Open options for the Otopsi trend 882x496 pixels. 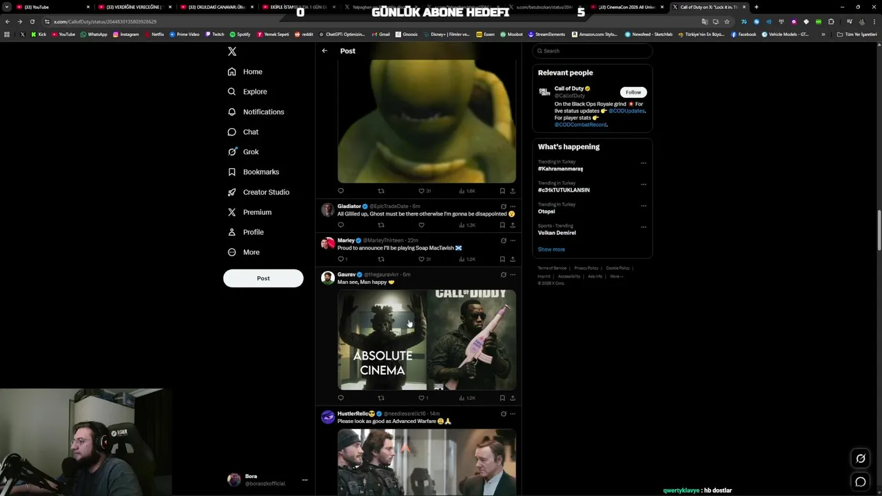coord(644,205)
